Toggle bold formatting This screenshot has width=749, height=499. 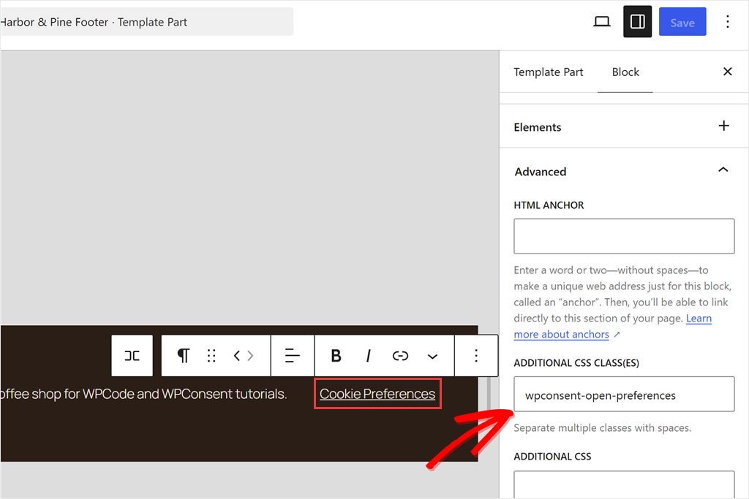coord(336,356)
